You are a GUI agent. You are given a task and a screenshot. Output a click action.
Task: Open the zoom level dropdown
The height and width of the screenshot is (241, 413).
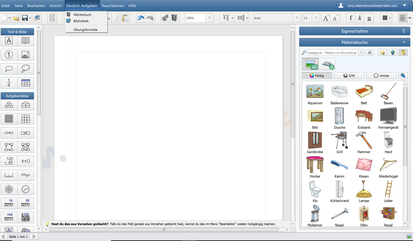pyautogui.click(x=210, y=18)
